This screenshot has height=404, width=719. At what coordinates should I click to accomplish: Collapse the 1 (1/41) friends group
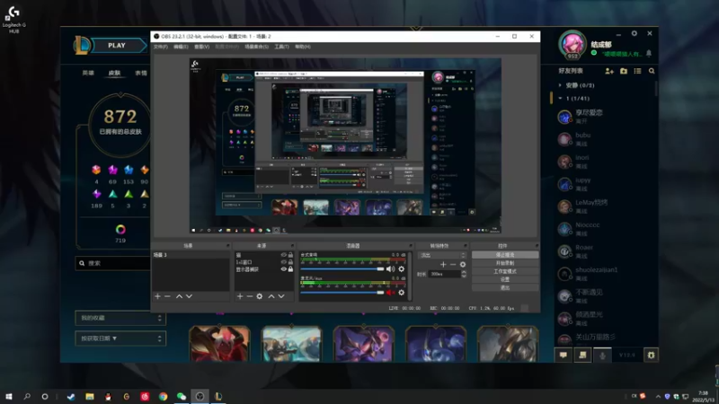click(560, 99)
